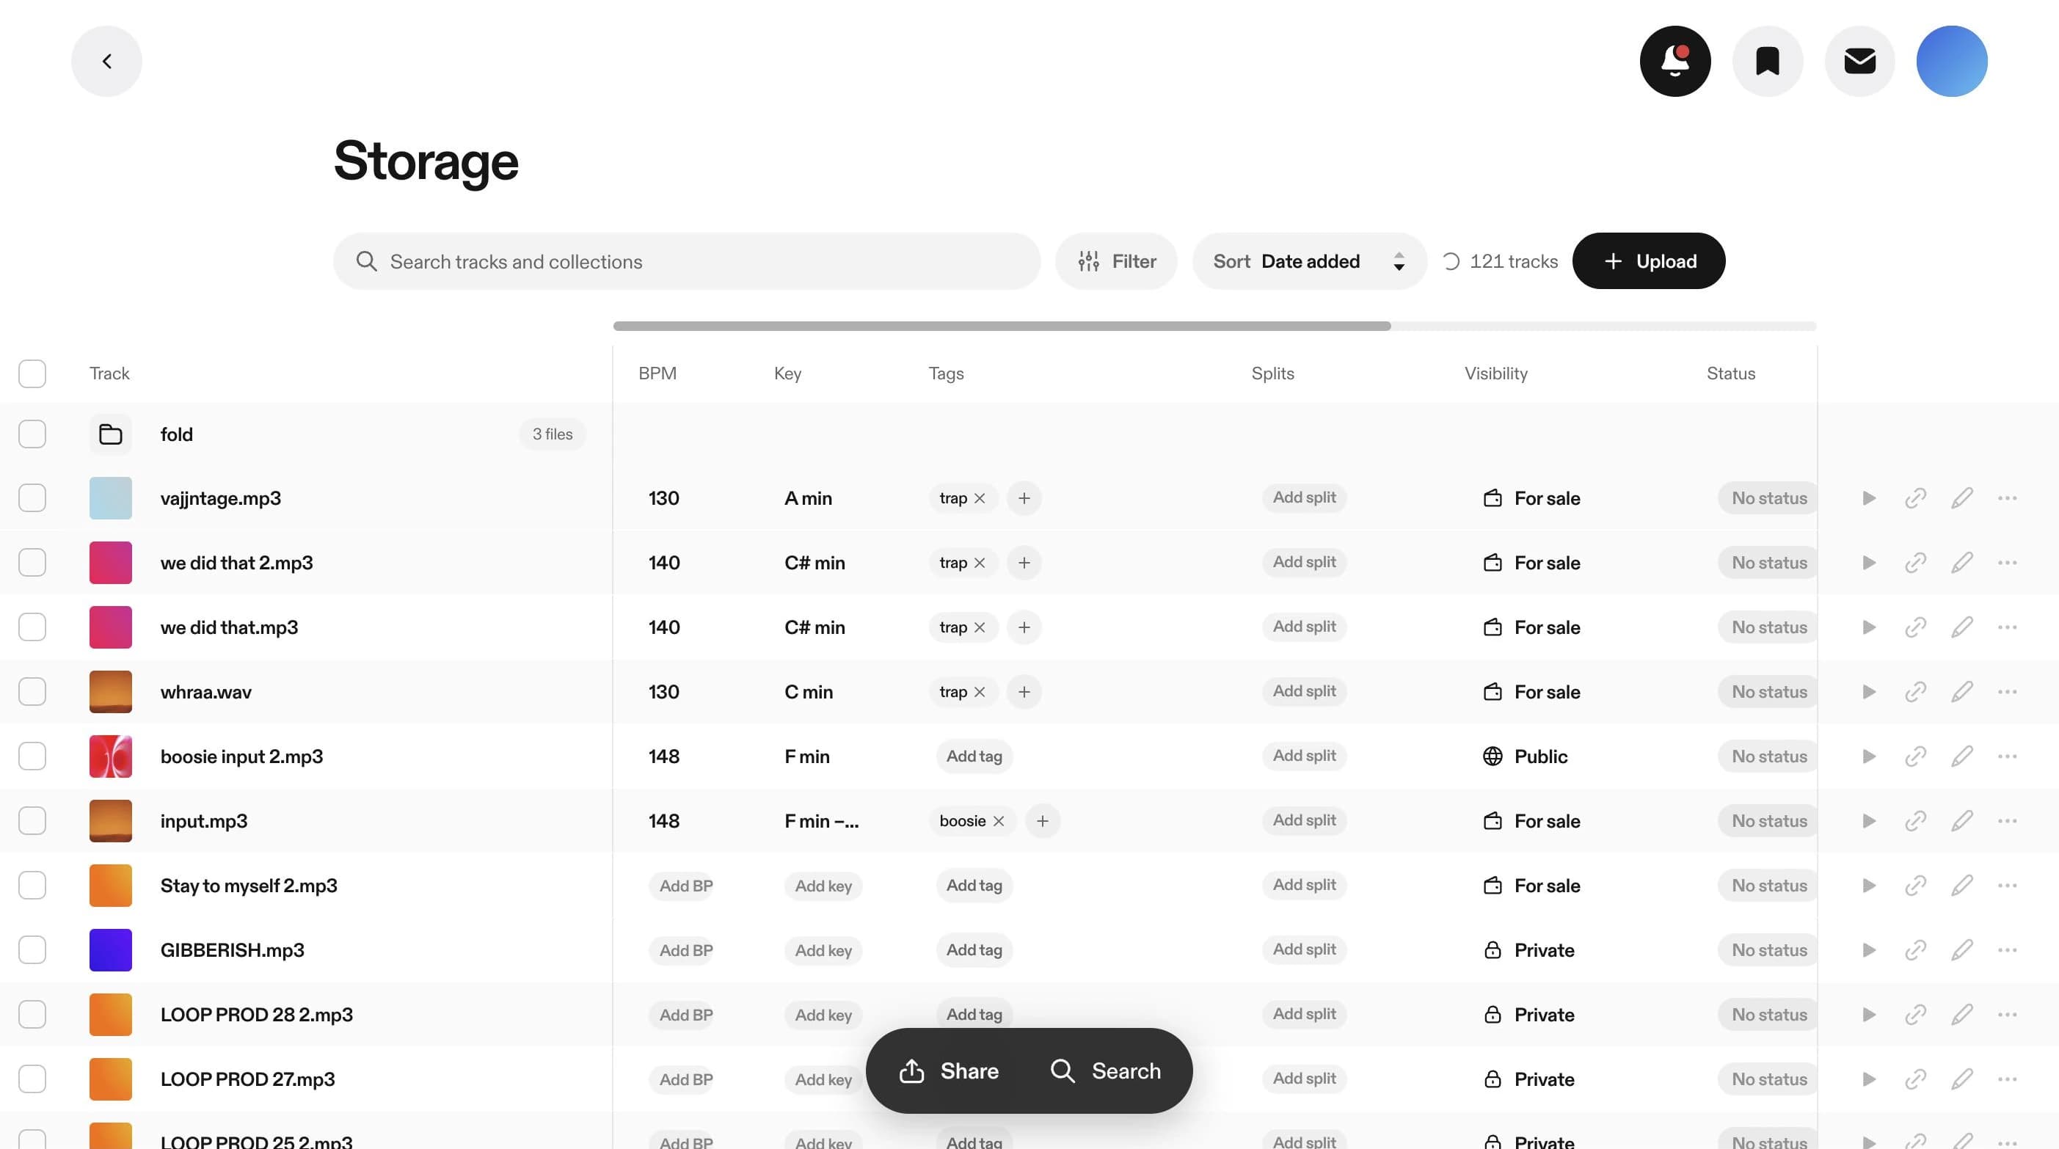Screen dimensions: 2059x1149
Task: Check the LOOP PROD 28 2.mp3 checkbox
Action: pyautogui.click(x=32, y=1015)
